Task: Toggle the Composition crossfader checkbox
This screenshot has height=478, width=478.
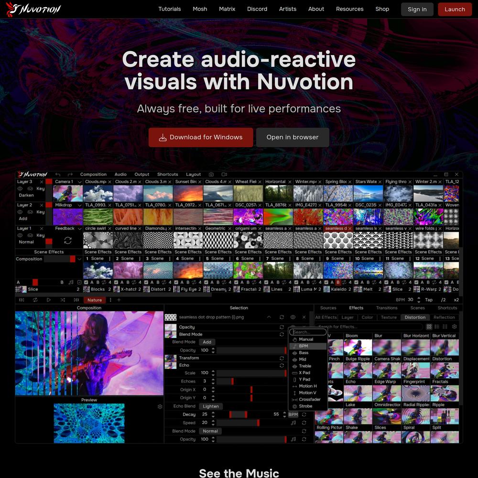Action: tap(79, 282)
